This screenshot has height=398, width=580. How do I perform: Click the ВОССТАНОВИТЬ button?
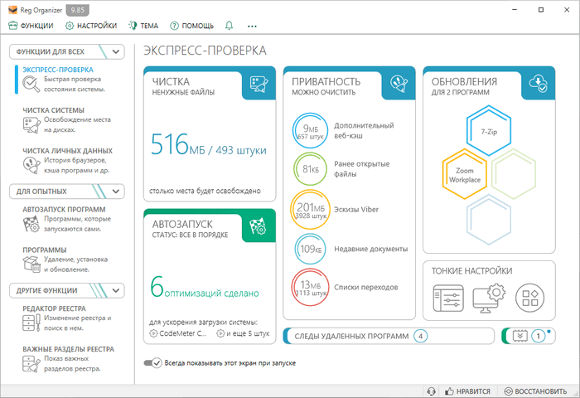tap(535, 391)
